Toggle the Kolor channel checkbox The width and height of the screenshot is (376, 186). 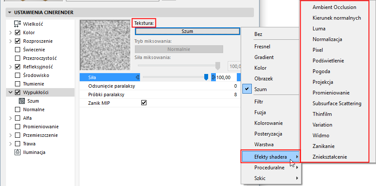pyautogui.click(x=18, y=32)
